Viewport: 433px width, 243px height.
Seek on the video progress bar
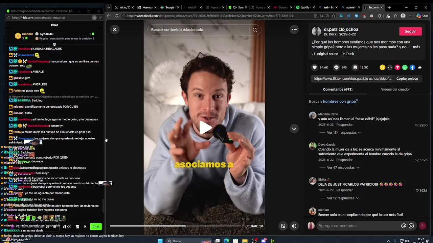click(x=175, y=226)
